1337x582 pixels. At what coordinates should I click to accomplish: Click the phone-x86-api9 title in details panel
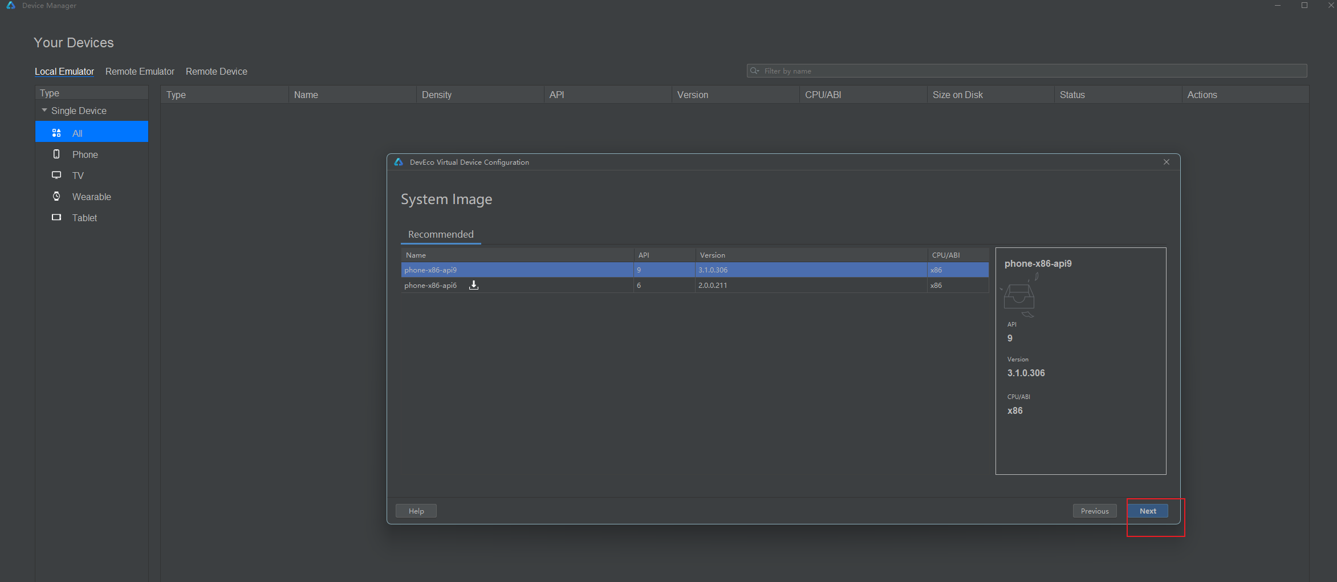[x=1038, y=263]
